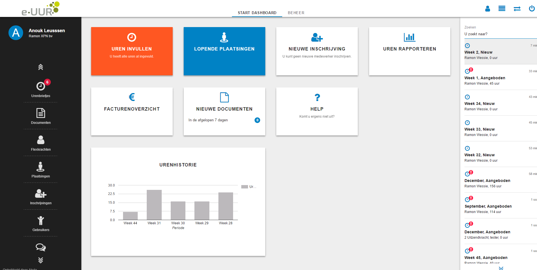The image size is (537, 270).
Task: Click the 'U zoekt naar?' search field
Action: click(x=500, y=34)
